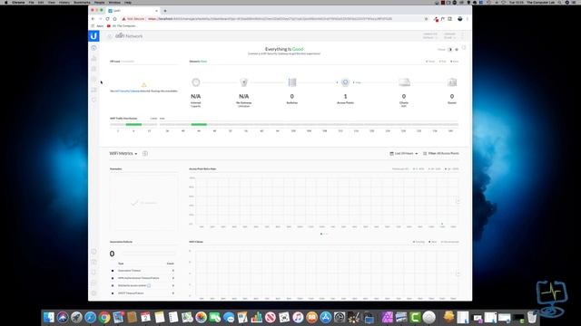
Task: Open Chrome profile avatar icon
Action: click(x=460, y=19)
